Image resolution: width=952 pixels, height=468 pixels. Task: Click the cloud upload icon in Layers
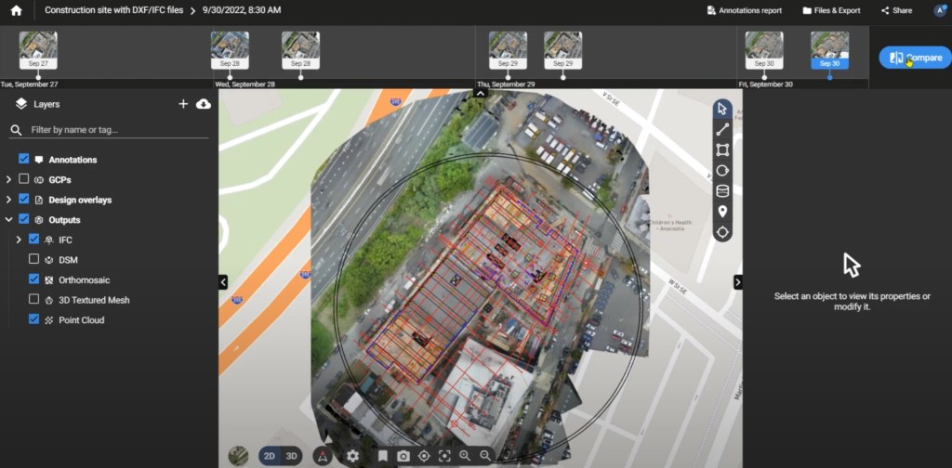[204, 104]
